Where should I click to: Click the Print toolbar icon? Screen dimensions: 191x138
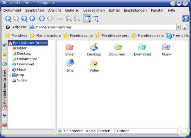pyautogui.click(x=59, y=19)
